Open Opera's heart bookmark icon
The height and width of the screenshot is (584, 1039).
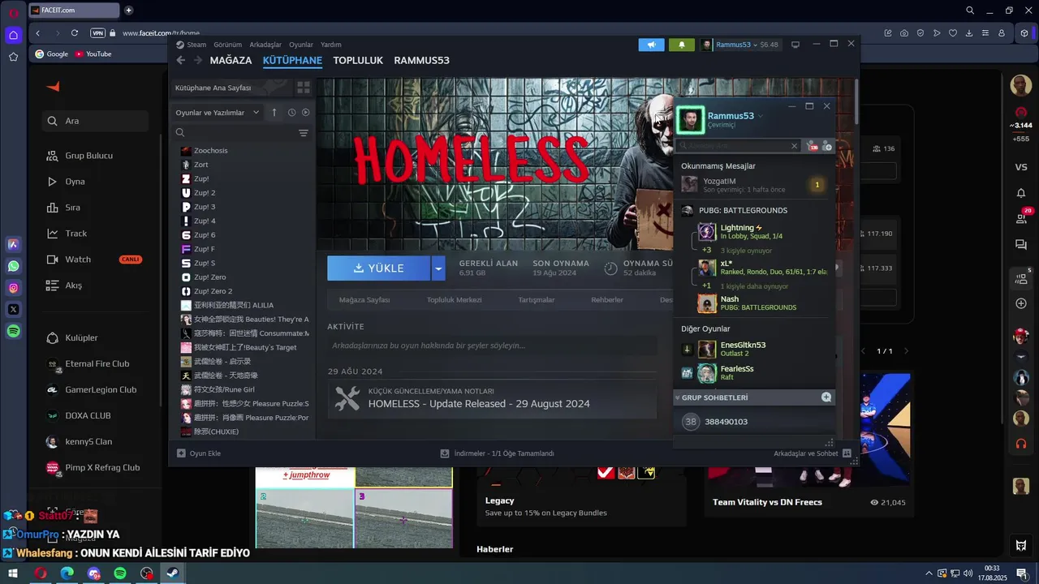pos(953,33)
